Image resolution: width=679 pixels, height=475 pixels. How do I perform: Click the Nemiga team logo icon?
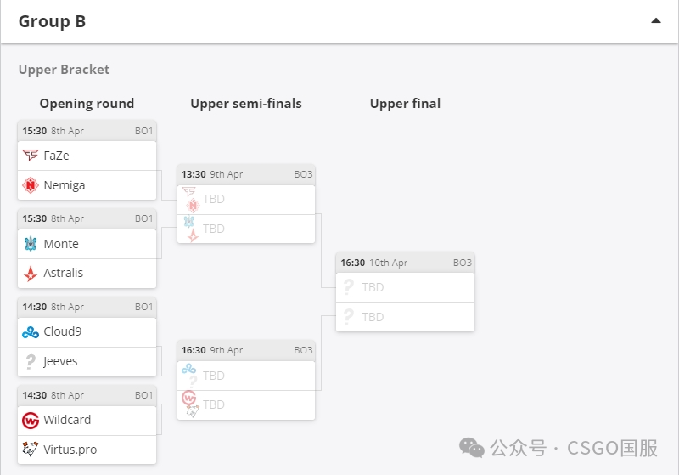tap(31, 185)
